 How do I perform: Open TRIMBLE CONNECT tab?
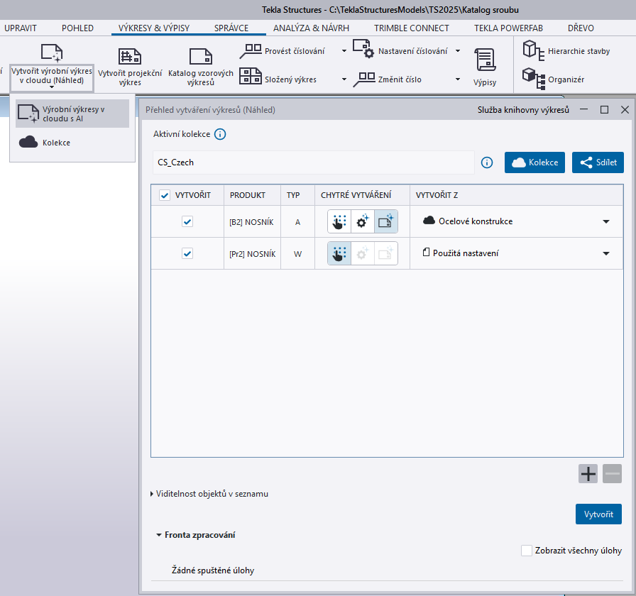(411, 28)
